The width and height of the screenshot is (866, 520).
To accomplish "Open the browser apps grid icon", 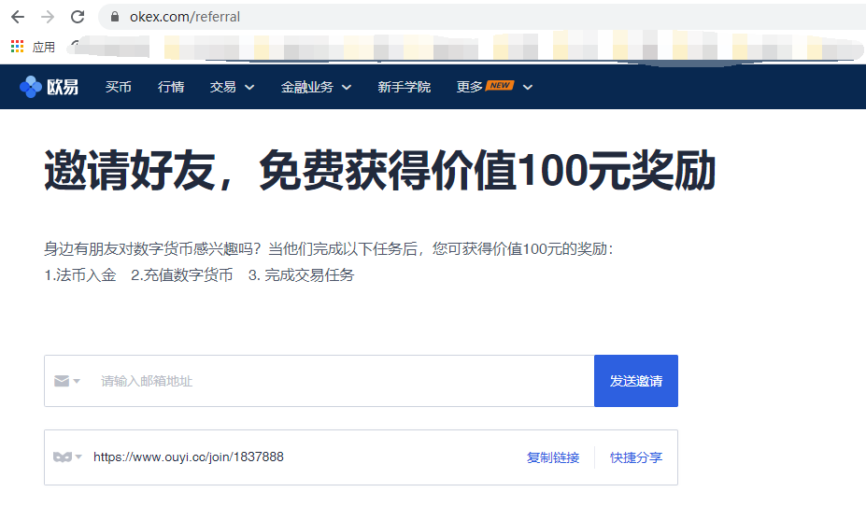I will coord(17,47).
